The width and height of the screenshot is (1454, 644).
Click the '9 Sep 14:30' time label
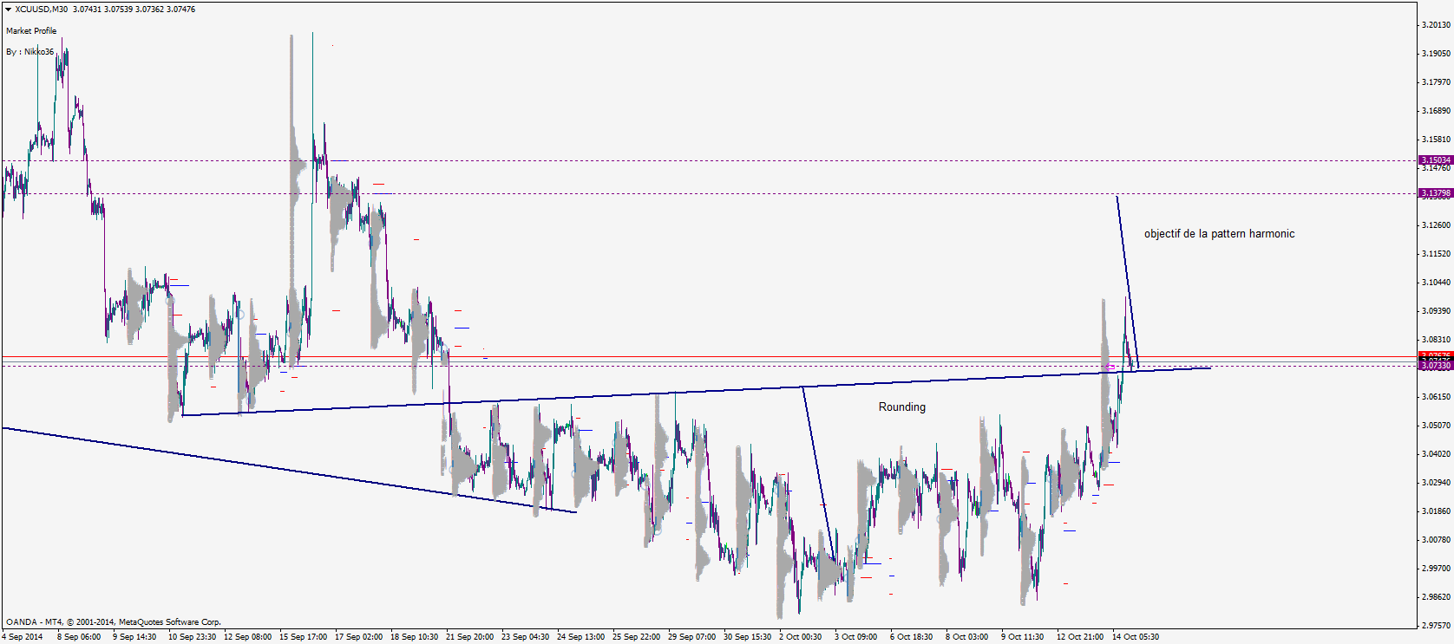coord(134,637)
